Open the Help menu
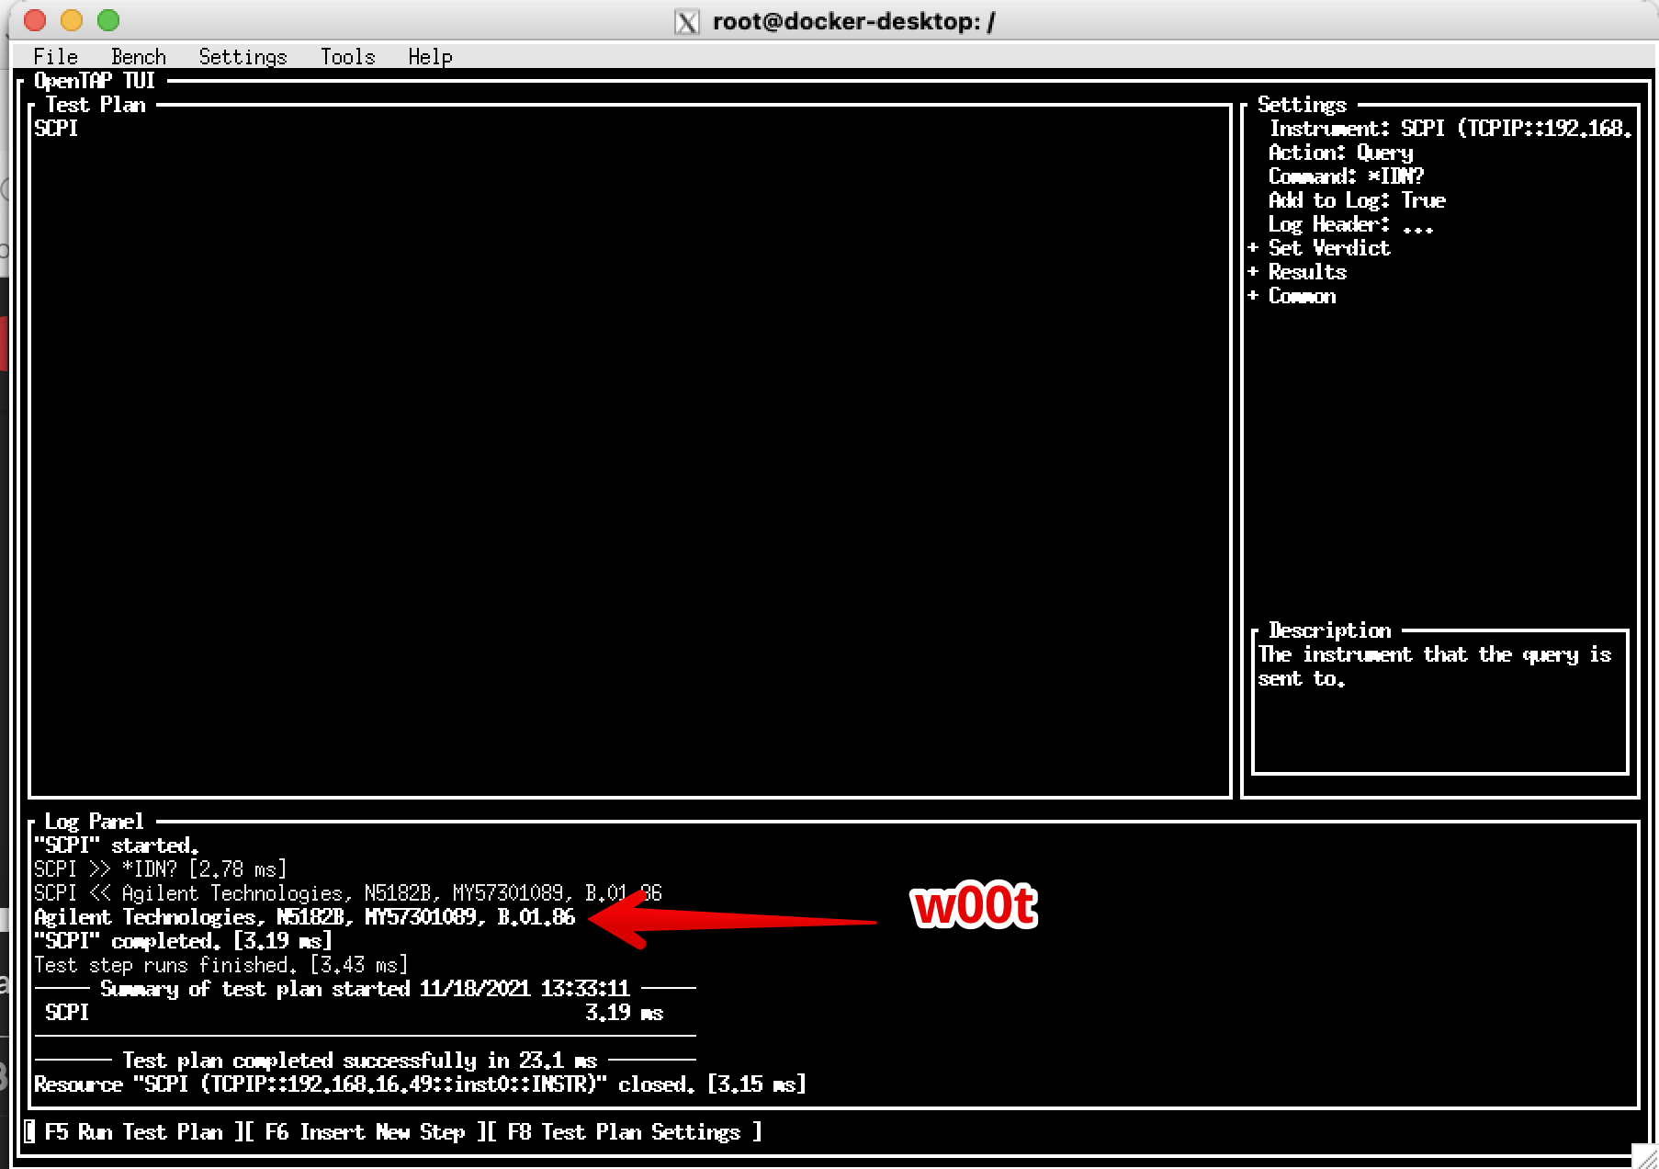Image resolution: width=1659 pixels, height=1169 pixels. point(430,57)
